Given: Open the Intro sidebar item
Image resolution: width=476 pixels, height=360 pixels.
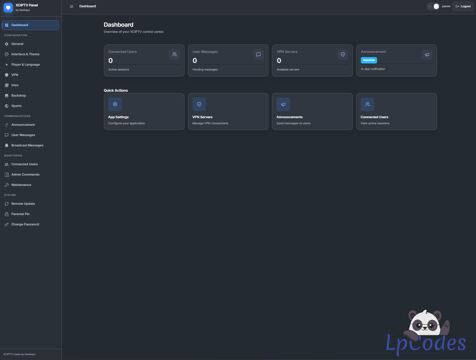Looking at the screenshot, I should point(30,85).
